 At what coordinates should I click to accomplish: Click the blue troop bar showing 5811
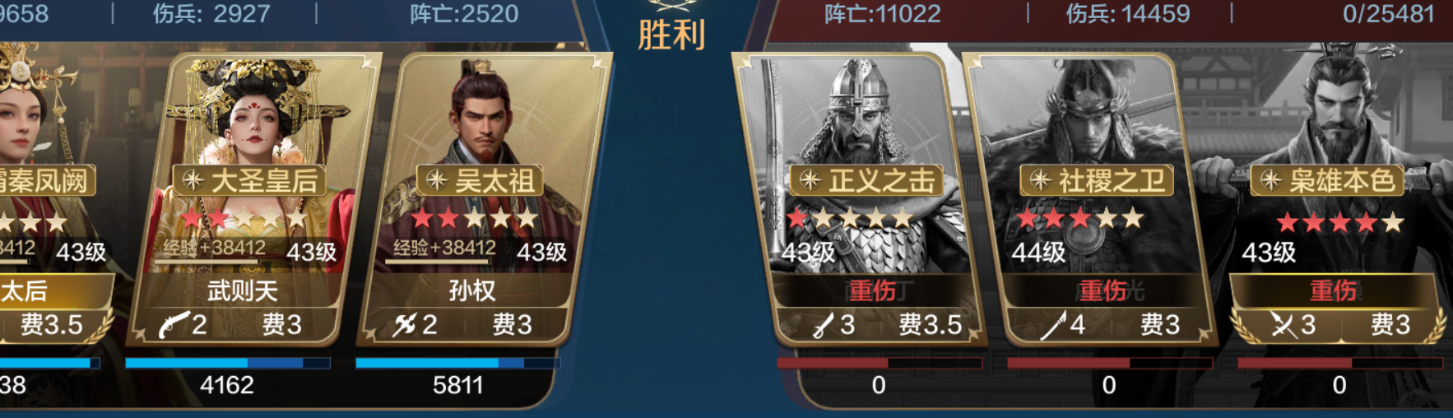[x=457, y=363]
